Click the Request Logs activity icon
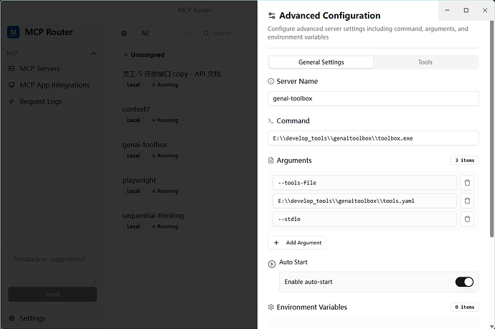Image resolution: width=495 pixels, height=329 pixels. click(x=11, y=102)
